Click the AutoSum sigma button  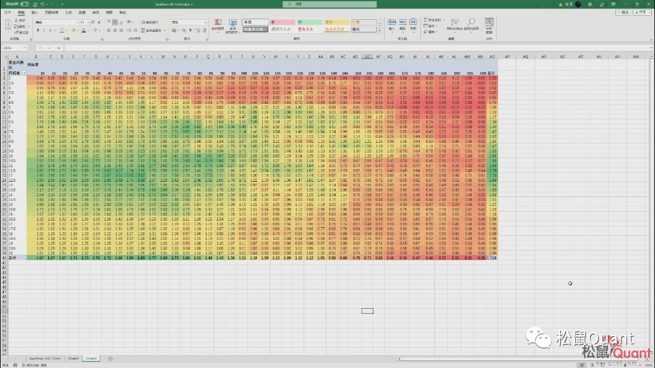tap(432, 20)
